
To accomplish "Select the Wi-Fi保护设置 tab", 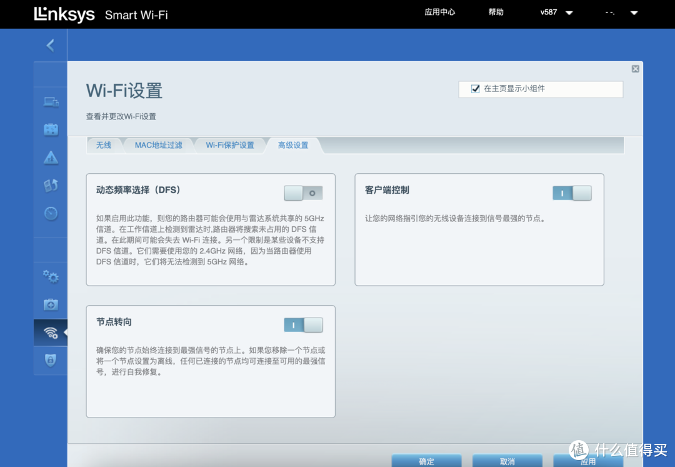I will point(231,144).
